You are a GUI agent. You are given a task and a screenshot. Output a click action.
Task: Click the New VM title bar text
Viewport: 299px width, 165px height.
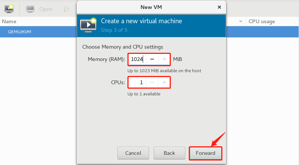(x=151, y=7)
